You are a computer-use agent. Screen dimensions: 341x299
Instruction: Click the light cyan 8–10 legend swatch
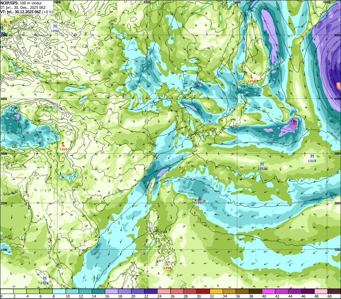click(x=59, y=292)
